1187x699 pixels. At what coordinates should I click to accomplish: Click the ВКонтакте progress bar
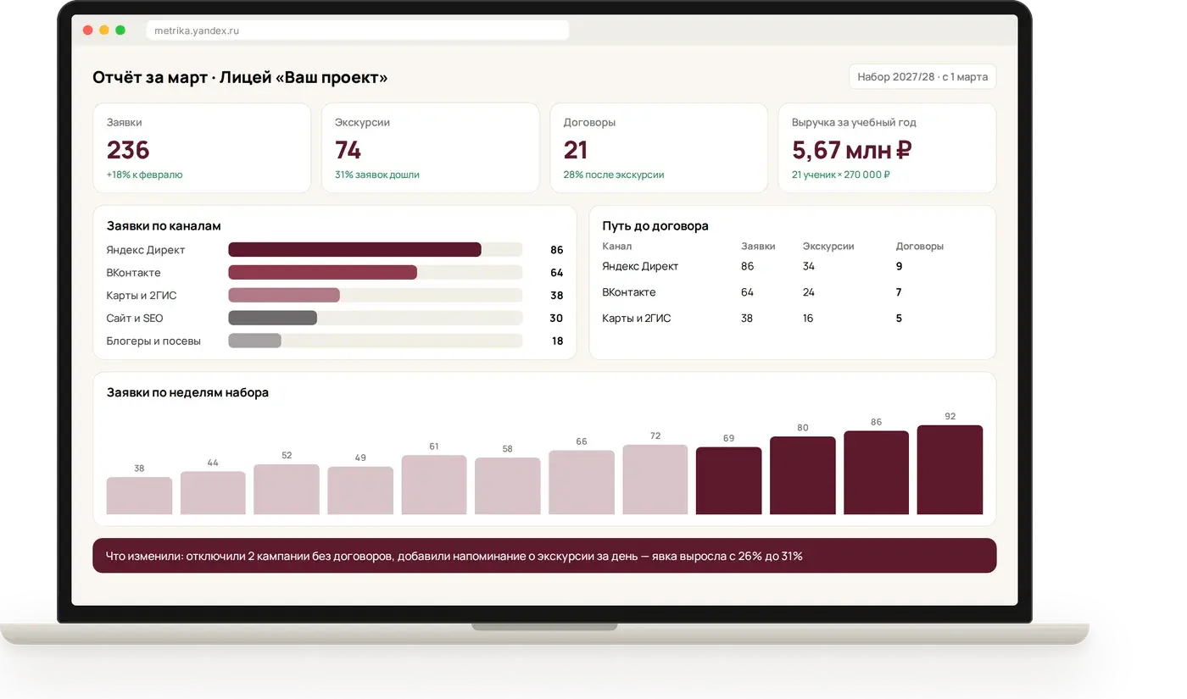click(376, 273)
